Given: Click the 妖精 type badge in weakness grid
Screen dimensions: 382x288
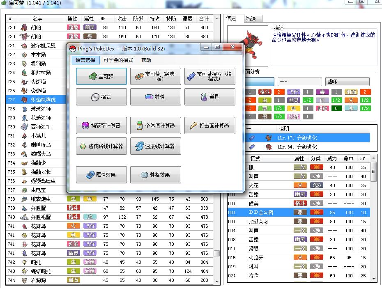Looking at the screenshot, I should pyautogui.click(x=294, y=117).
